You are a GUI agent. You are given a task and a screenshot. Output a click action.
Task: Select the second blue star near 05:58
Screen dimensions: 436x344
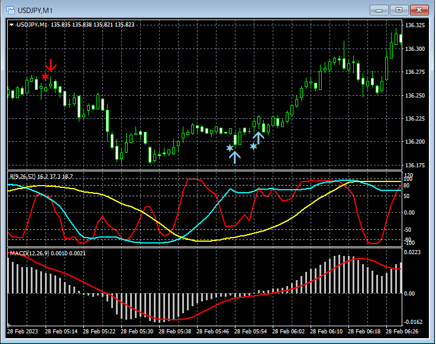pyautogui.click(x=253, y=146)
